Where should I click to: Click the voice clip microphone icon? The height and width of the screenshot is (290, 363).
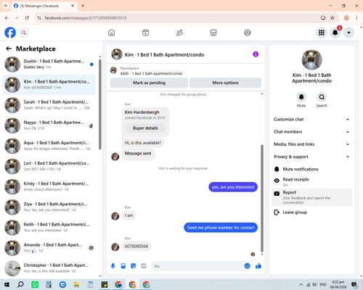pos(113,266)
